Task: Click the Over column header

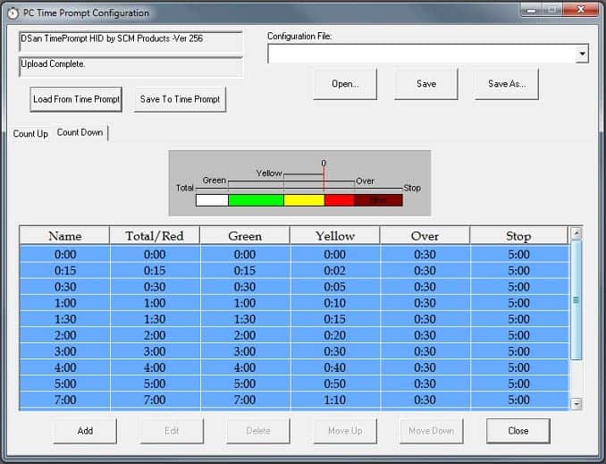Action: 425,236
